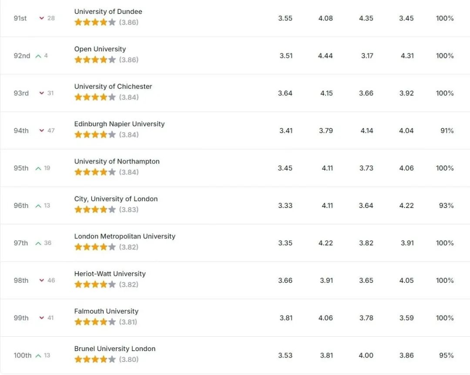Open the Brunel University London link
The height and width of the screenshot is (375, 470).
click(115, 349)
